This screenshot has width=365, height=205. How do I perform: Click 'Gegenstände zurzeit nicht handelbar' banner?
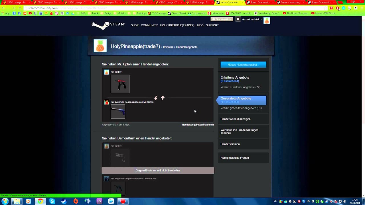158,171
